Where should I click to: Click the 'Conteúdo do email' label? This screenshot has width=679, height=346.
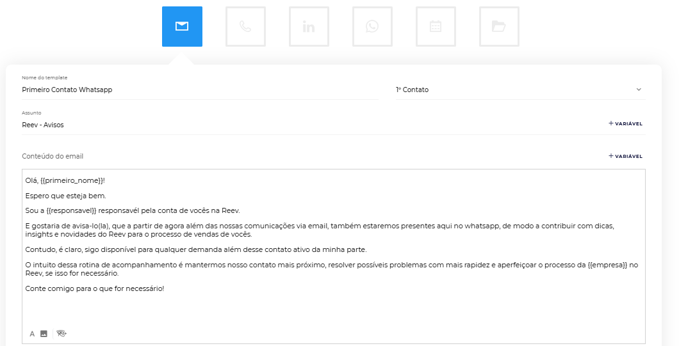click(53, 156)
